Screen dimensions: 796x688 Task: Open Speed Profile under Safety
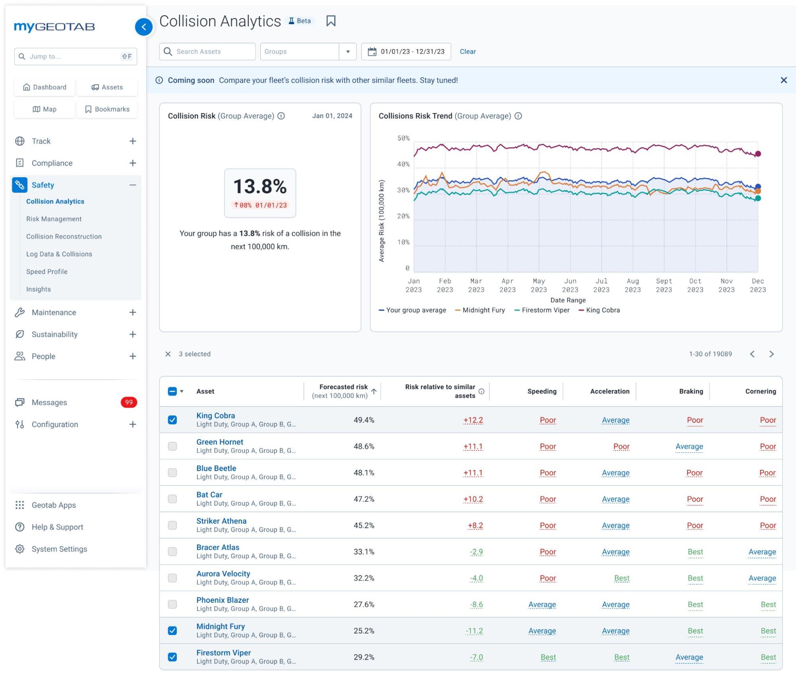[x=47, y=271]
